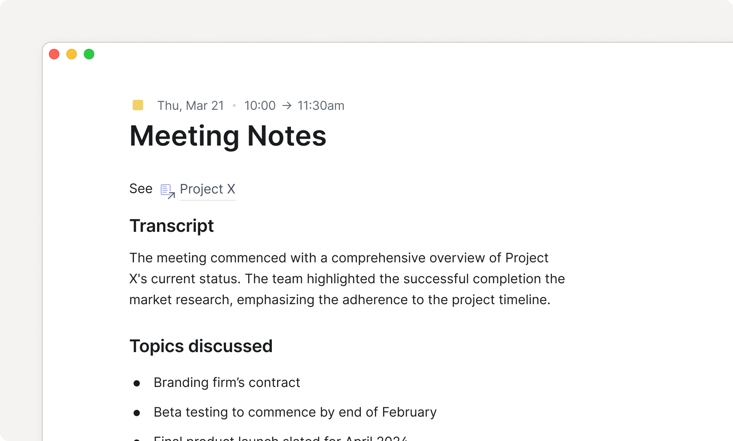Select the Topics discussed heading

pos(201,346)
